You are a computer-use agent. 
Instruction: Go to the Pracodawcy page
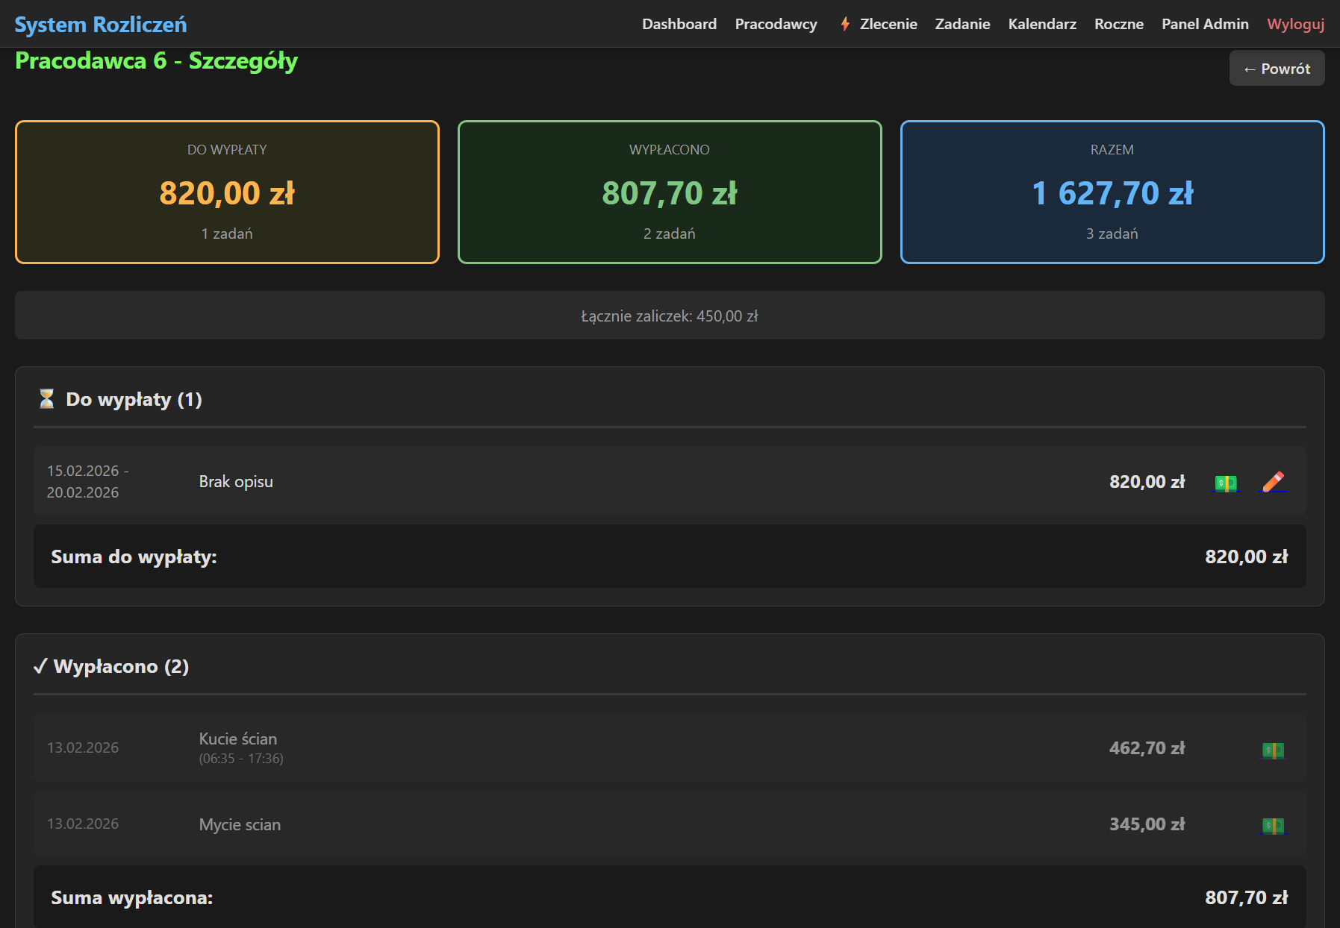[x=776, y=24]
